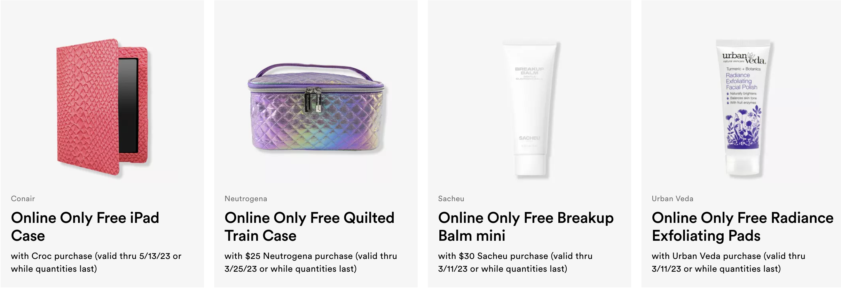Click the Urban Veda purchase offer text
Screen dimensions: 841x288
tap(728, 262)
